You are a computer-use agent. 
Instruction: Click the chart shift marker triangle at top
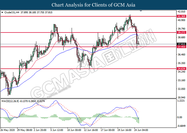pyautogui.click(x=141, y=11)
